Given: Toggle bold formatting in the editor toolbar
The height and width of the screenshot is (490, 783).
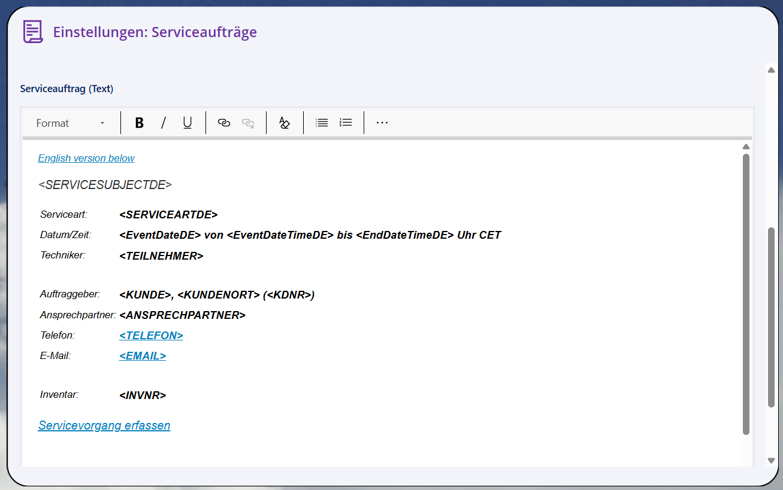Looking at the screenshot, I should [x=140, y=123].
